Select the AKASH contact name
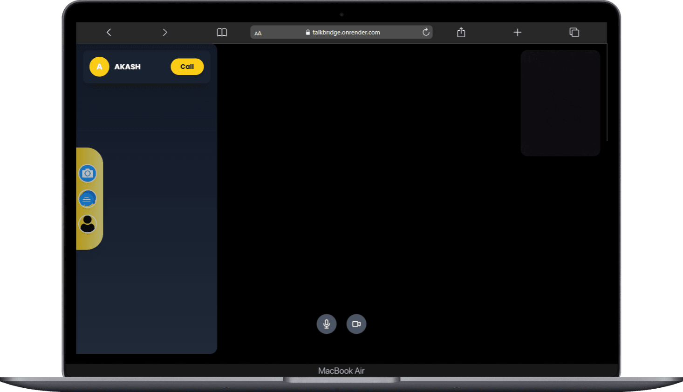Screen dimensions: 683x392 pos(127,67)
